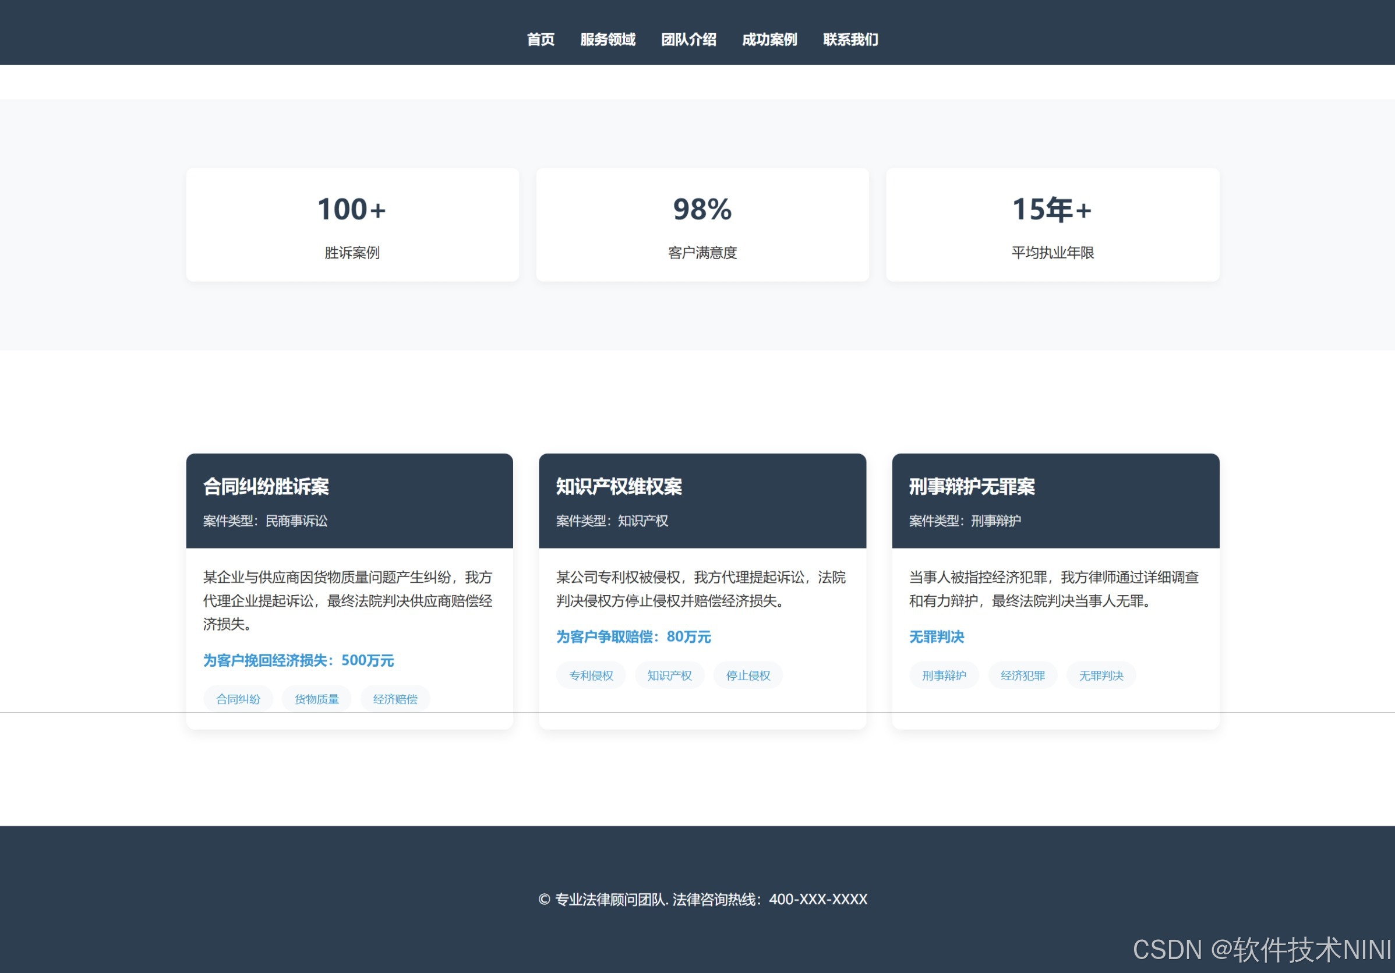This screenshot has width=1395, height=973.
Task: Select 团队介绍 menu item
Action: (688, 40)
